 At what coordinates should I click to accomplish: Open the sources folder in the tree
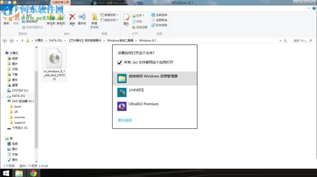(19, 117)
